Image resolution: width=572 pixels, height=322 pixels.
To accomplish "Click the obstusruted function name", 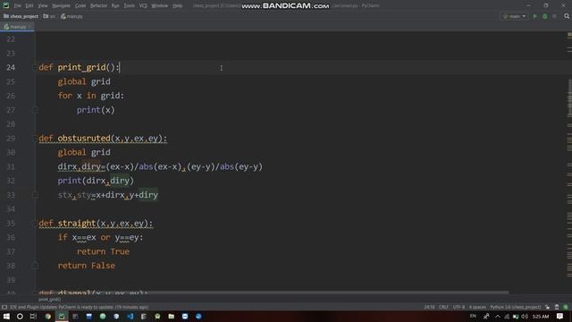I will (84, 139).
